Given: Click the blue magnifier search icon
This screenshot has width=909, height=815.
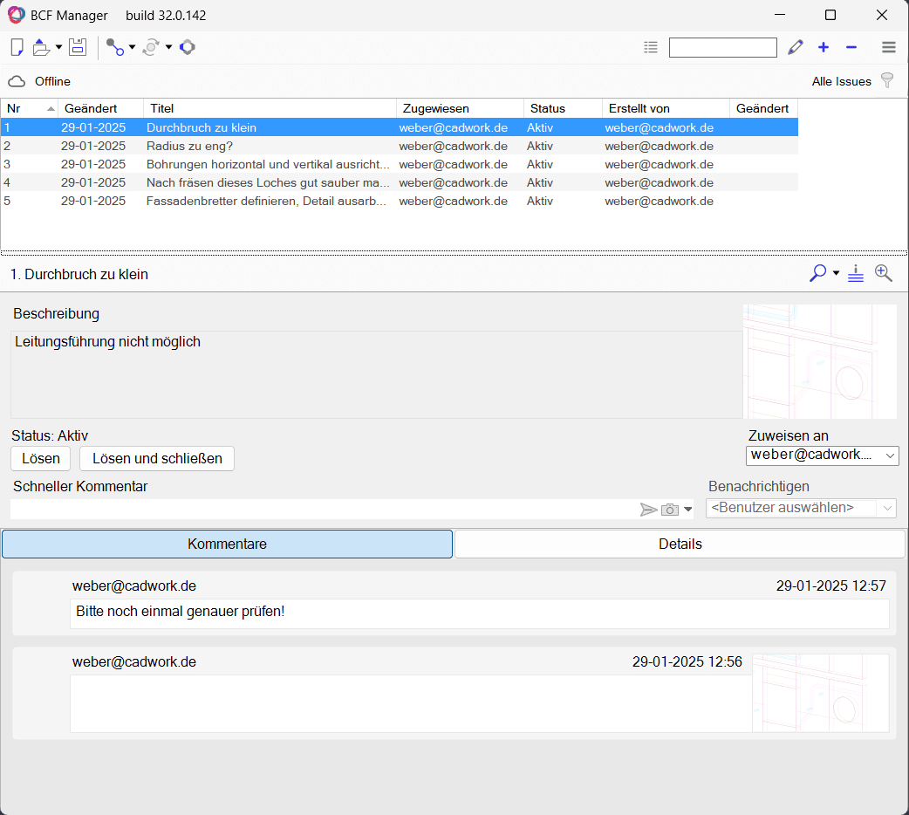Looking at the screenshot, I should (x=817, y=273).
